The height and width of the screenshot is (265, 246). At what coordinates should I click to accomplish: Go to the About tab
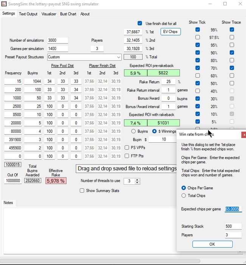(85, 14)
